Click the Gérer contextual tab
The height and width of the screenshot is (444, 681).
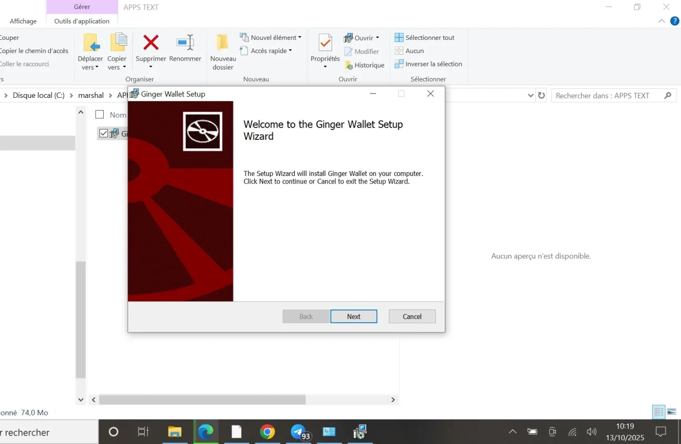pyautogui.click(x=82, y=7)
